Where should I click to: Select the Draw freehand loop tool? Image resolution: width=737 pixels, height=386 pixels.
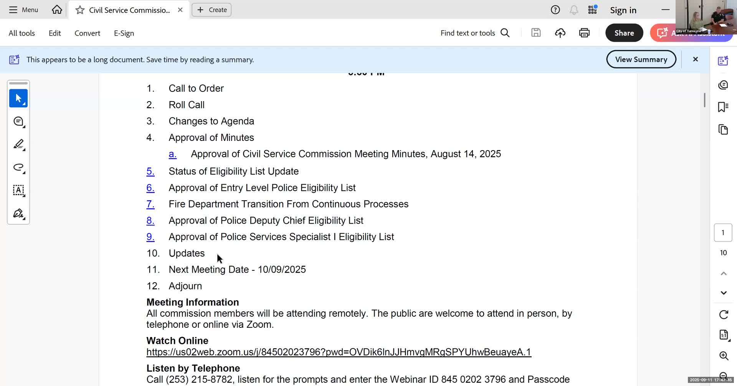pyautogui.click(x=18, y=167)
